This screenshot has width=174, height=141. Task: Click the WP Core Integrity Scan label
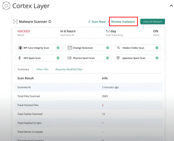click(x=36, y=48)
